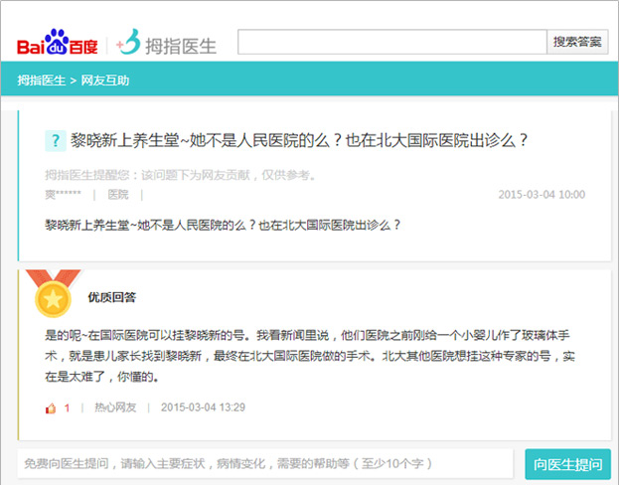619x485 pixels.
Task: Submit using the 向医生提问 button
Action: tap(567, 464)
